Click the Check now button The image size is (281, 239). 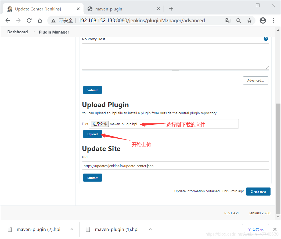click(258, 192)
